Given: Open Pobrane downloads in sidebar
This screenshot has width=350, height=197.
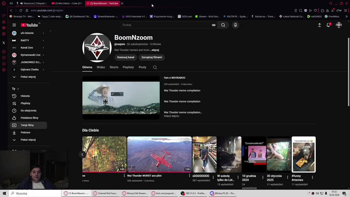Looking at the screenshot, I should [x=29, y=132].
